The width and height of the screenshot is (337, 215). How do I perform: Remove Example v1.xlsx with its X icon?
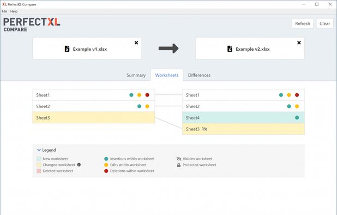pos(136,43)
